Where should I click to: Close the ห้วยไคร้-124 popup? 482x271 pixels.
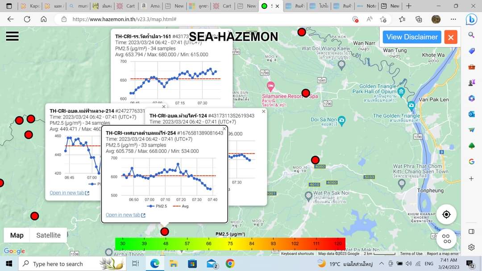pos(263,111)
